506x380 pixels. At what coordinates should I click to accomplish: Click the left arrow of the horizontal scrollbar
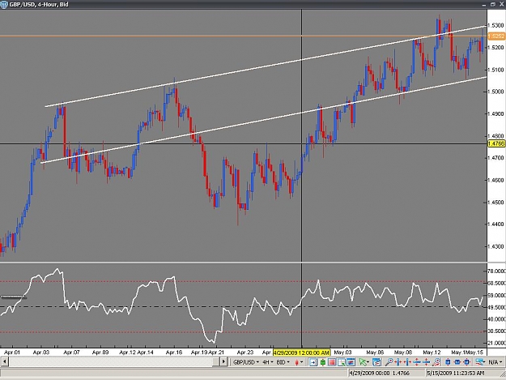pyautogui.click(x=4, y=361)
